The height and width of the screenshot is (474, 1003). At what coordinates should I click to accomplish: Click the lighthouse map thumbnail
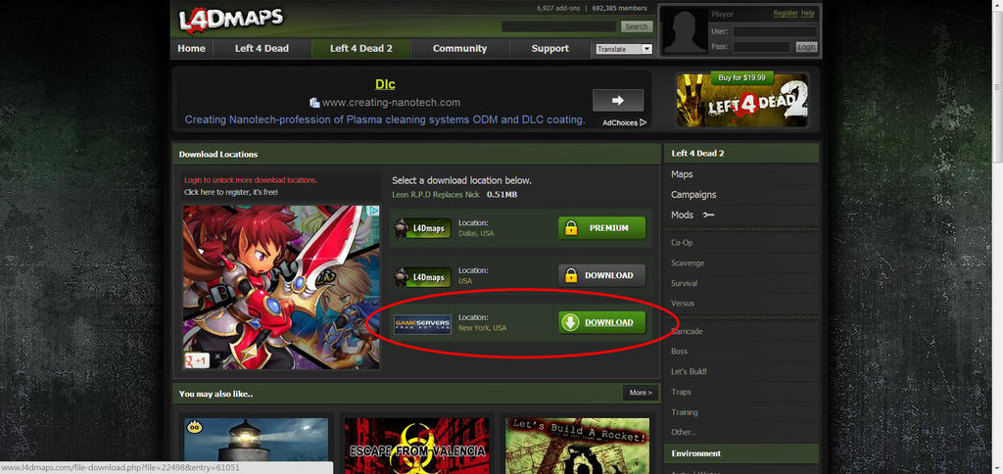257,446
